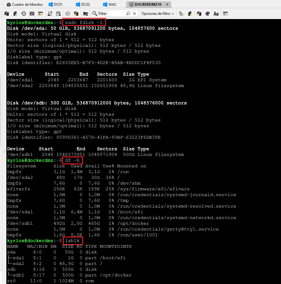Image resolution: width=281 pixels, height=284 pixels.
Task: Click the document with orange up-arrow icon
Action: point(190,14)
